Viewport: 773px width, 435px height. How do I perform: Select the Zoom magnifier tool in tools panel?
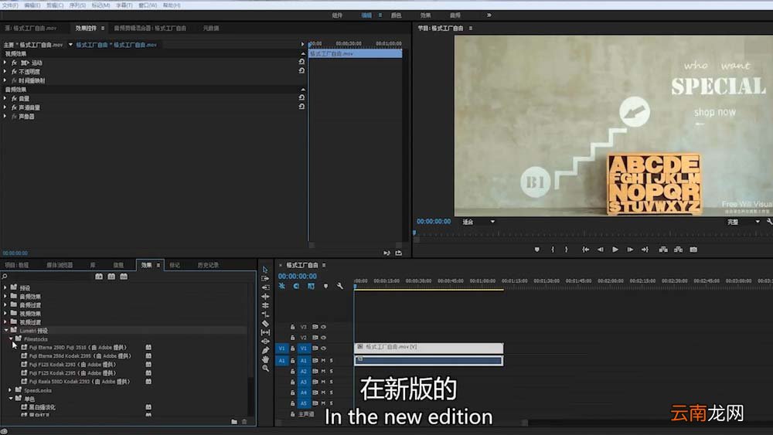tap(265, 368)
